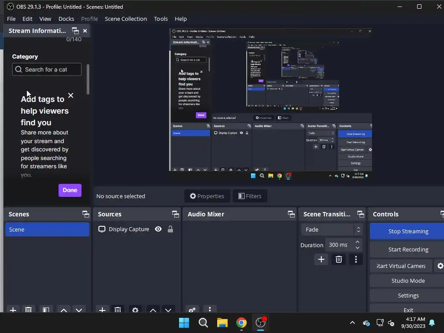Search for a category field
This screenshot has width=444, height=333.
tap(47, 69)
